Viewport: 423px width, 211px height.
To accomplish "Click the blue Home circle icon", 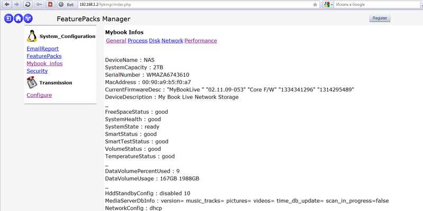I will pyautogui.click(x=18, y=19).
